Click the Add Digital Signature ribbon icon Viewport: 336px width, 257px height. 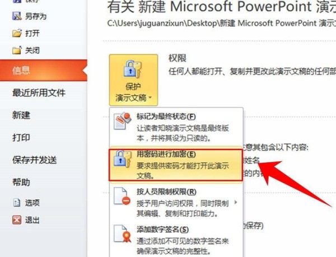tap(122, 233)
